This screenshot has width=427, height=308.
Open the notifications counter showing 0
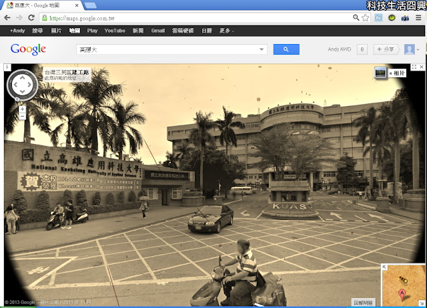(x=362, y=49)
